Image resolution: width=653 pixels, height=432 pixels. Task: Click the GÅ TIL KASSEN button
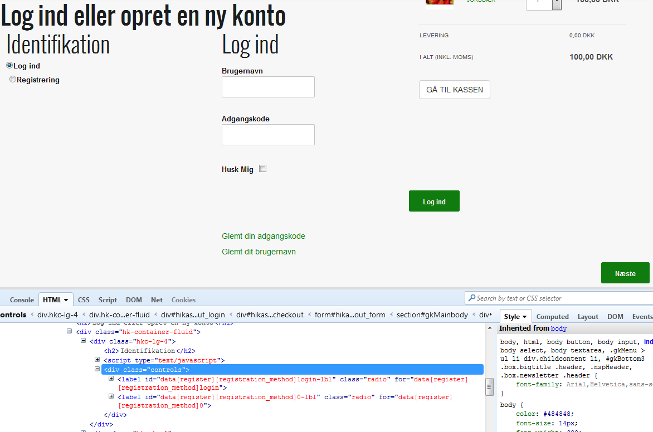click(454, 90)
